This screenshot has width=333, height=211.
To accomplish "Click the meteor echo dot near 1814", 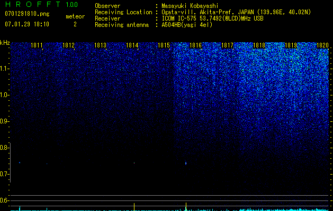I will pos(134,163).
